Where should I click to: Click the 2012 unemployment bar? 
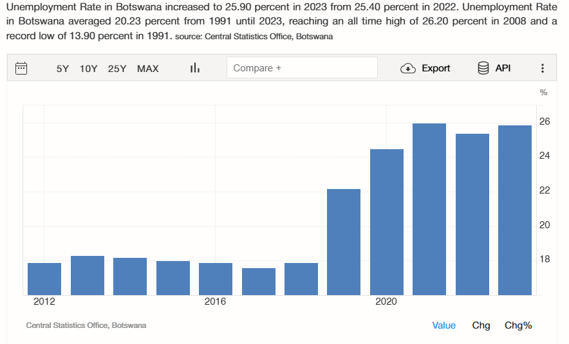pyautogui.click(x=44, y=279)
